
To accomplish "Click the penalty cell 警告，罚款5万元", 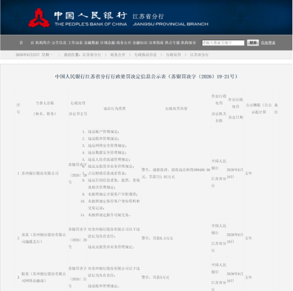I will [155, 277].
